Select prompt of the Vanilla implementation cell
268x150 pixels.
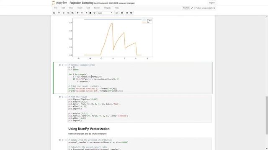coord(62,65)
